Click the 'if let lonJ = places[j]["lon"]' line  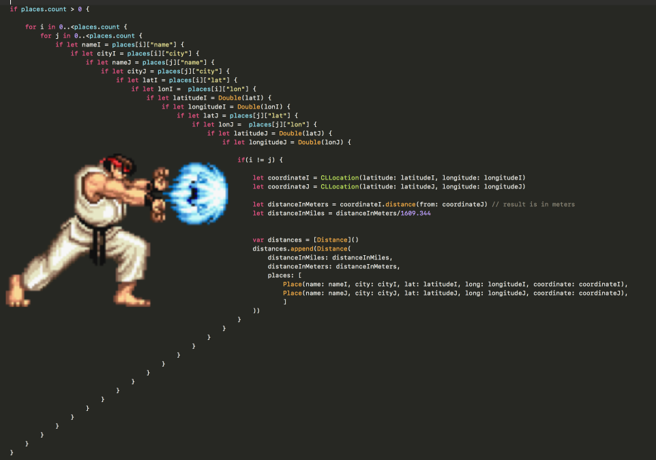pyautogui.click(x=254, y=124)
